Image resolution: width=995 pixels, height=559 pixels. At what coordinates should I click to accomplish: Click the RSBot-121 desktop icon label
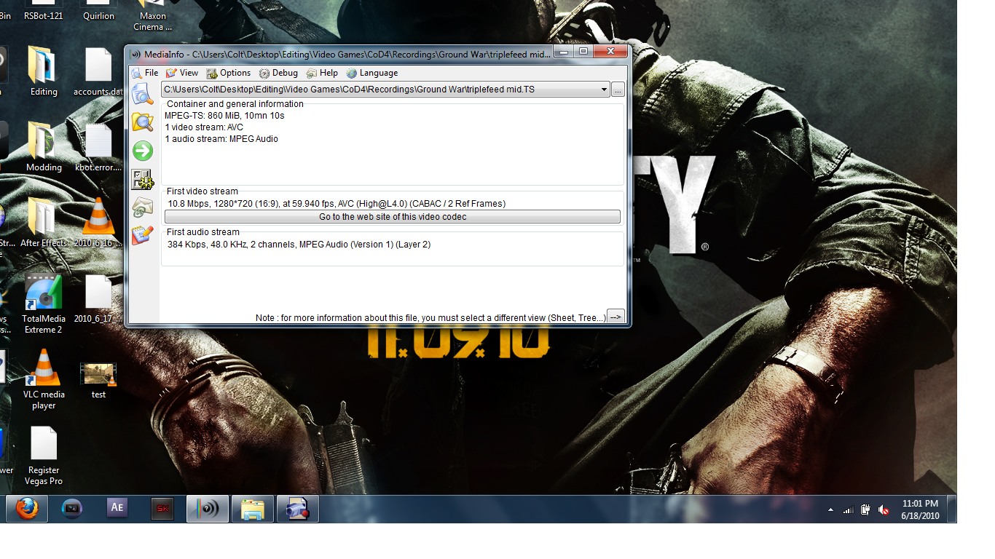(44, 16)
